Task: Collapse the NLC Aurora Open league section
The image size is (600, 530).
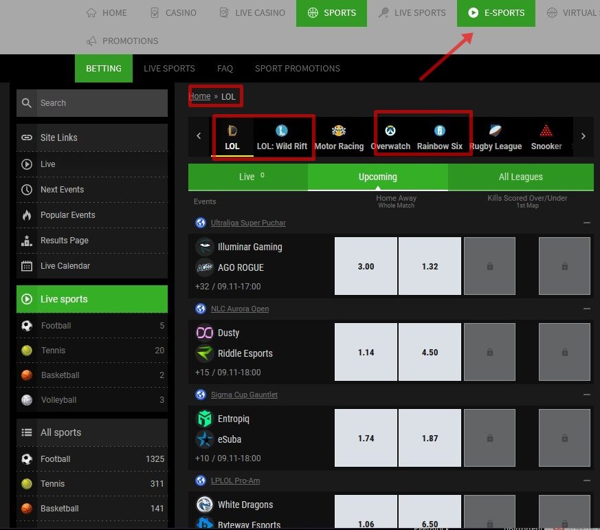Action: point(587,309)
